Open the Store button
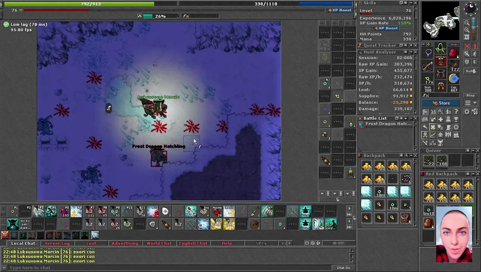481x272 pixels. click(x=441, y=103)
